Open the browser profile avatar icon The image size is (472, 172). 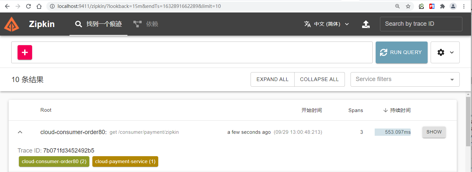(x=453, y=6)
